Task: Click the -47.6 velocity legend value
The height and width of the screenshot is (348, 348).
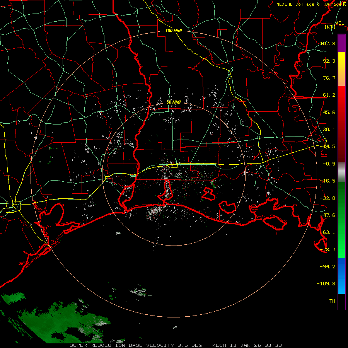Action: click(328, 215)
